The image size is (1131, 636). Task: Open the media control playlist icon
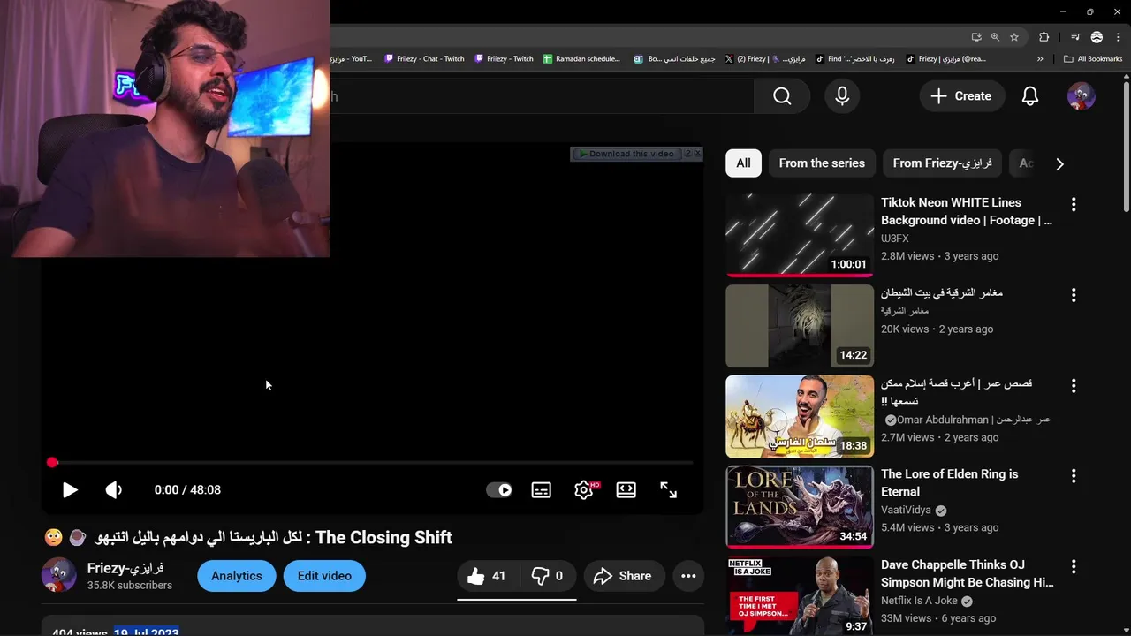(x=1075, y=37)
